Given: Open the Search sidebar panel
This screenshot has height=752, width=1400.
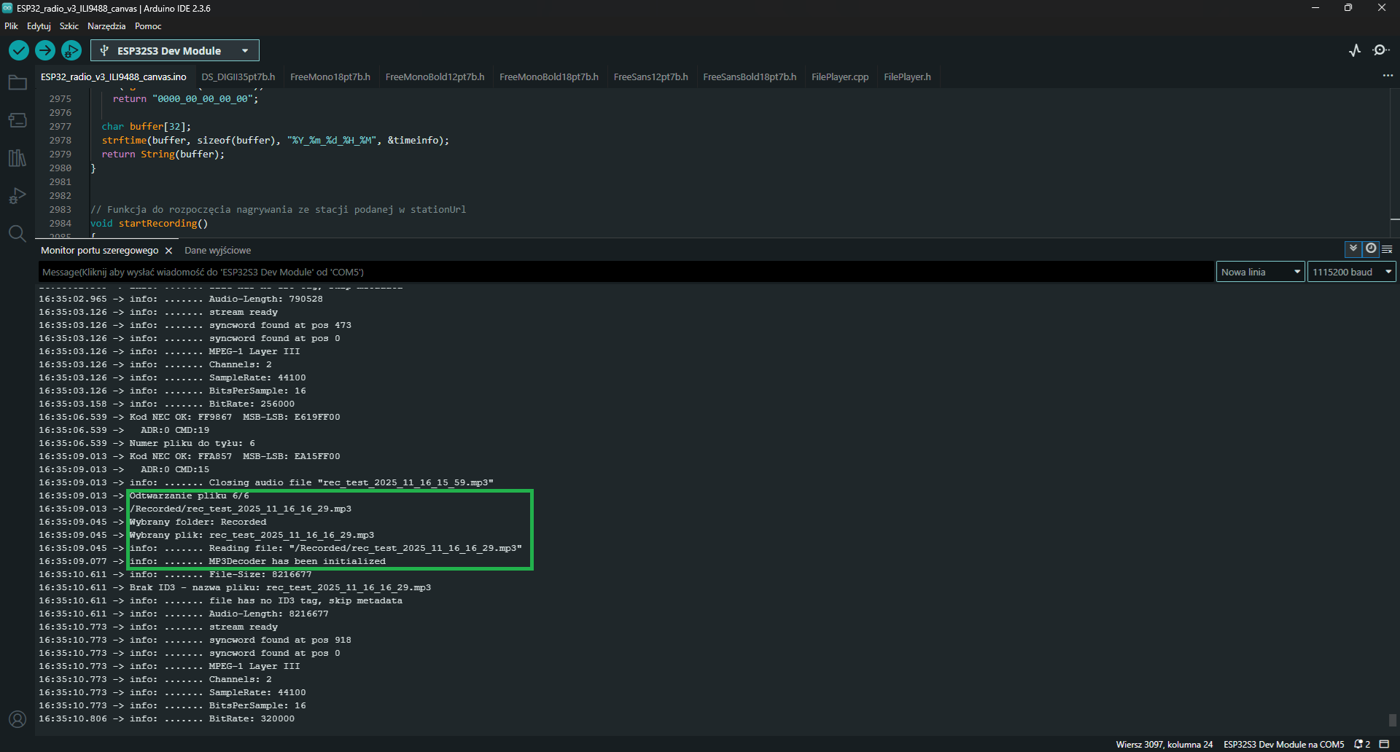Looking at the screenshot, I should pyautogui.click(x=17, y=234).
